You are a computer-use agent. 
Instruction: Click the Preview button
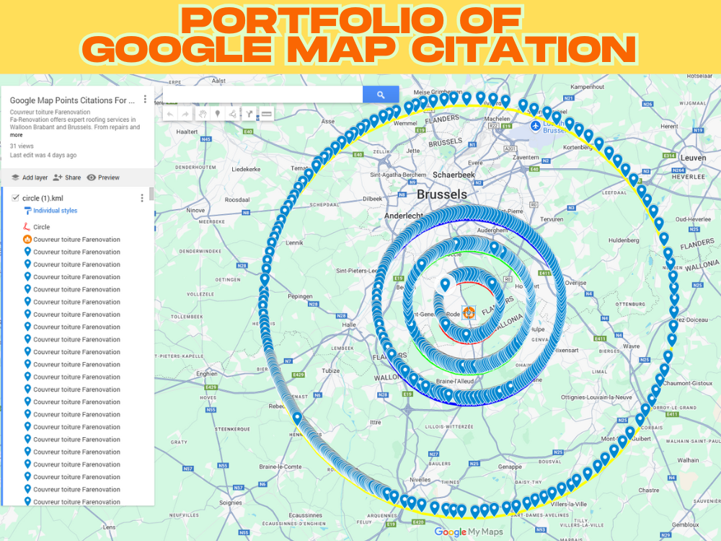(103, 177)
